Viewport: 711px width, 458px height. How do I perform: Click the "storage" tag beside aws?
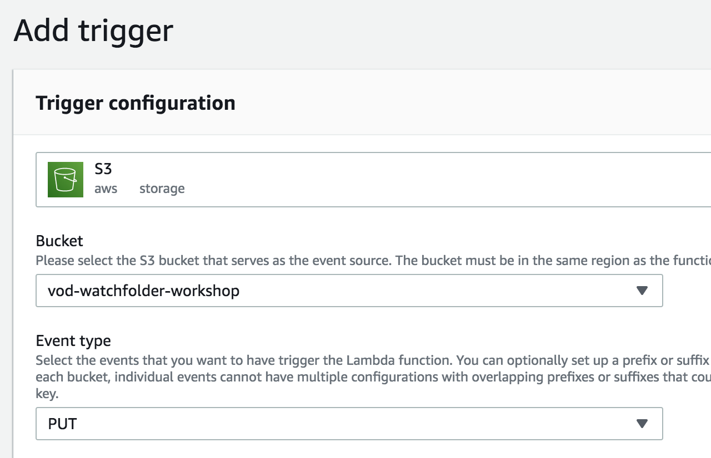pos(162,189)
